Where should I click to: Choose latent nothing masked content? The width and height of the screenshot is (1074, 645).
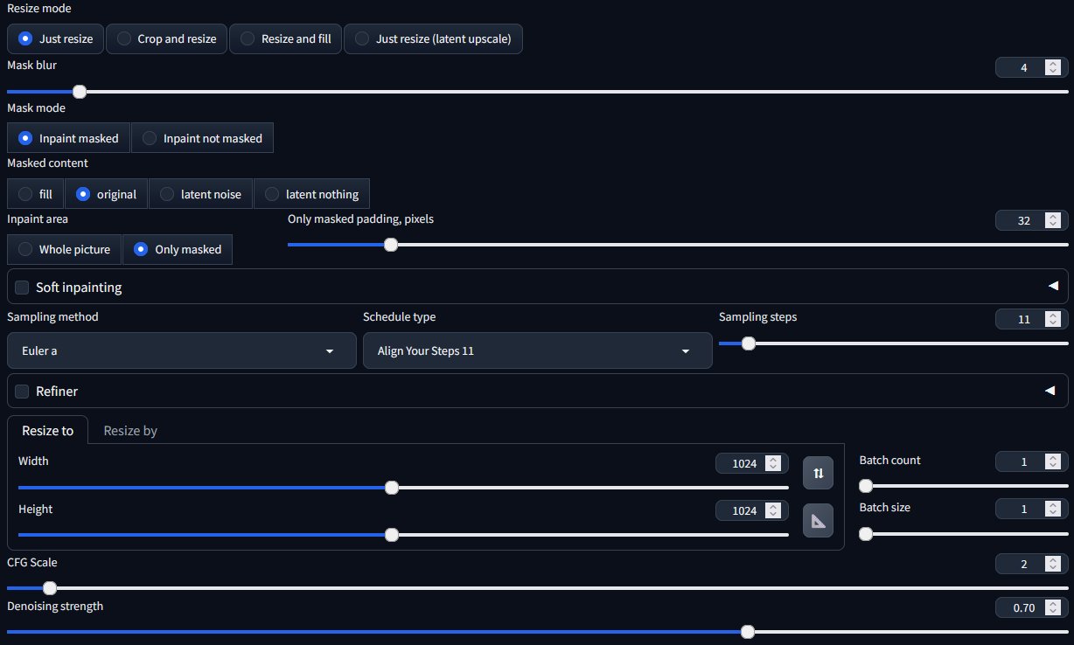click(311, 194)
